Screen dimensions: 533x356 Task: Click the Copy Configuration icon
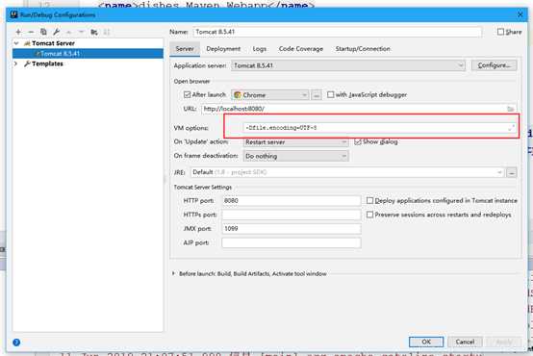[43, 32]
